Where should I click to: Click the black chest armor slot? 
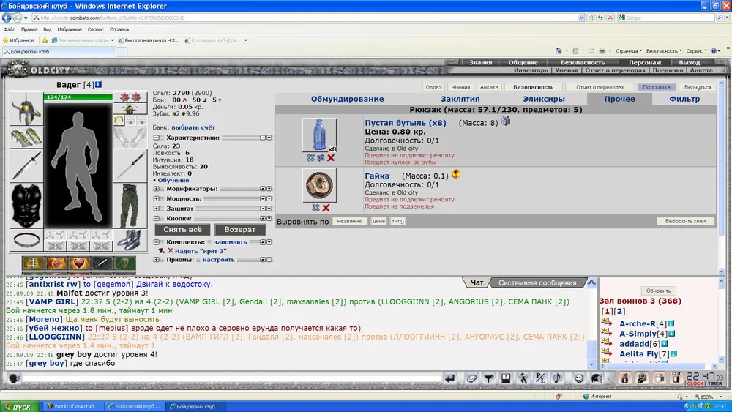click(x=26, y=195)
